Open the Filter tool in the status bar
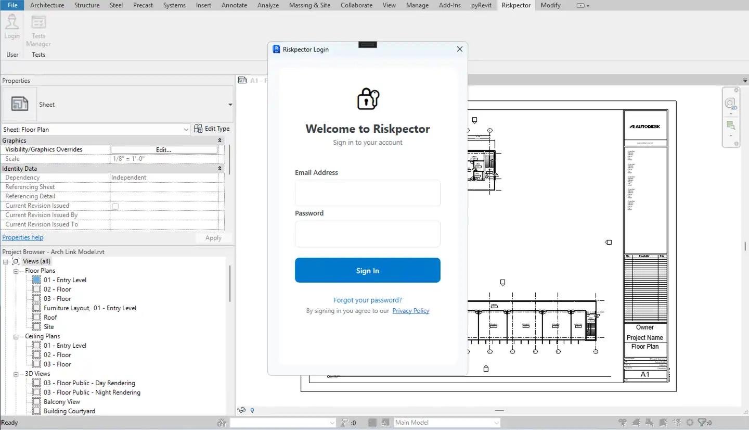 (703, 422)
